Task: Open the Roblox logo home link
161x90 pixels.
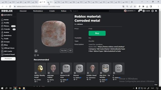Action: pyautogui.click(x=7, y=11)
